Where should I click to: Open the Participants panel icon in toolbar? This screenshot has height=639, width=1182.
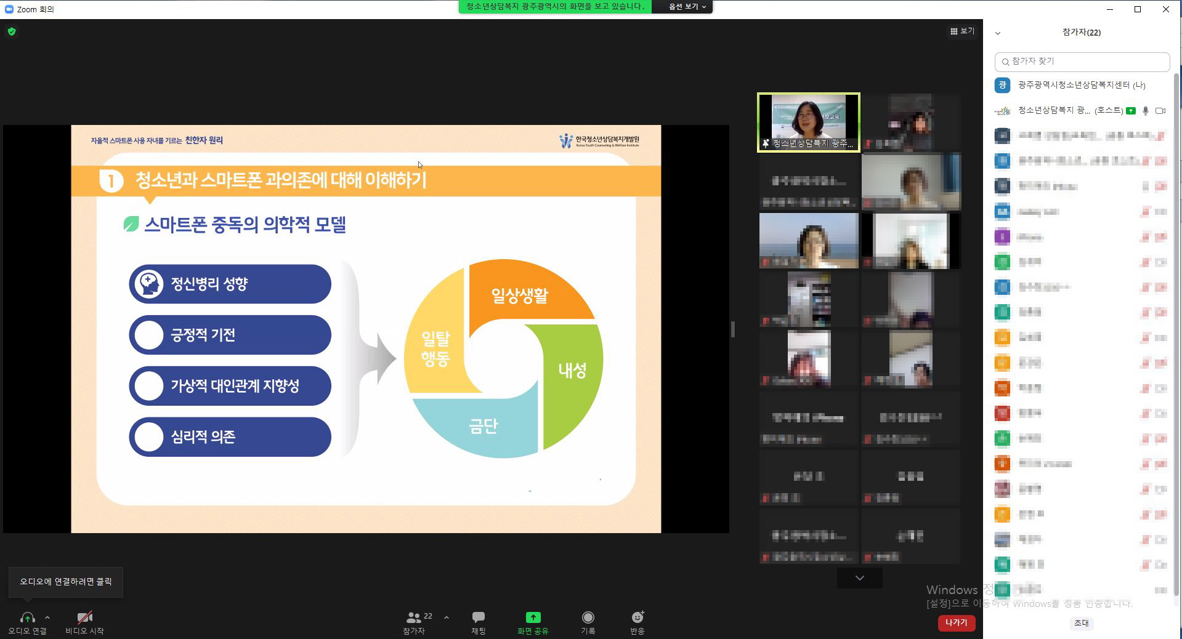[414, 617]
